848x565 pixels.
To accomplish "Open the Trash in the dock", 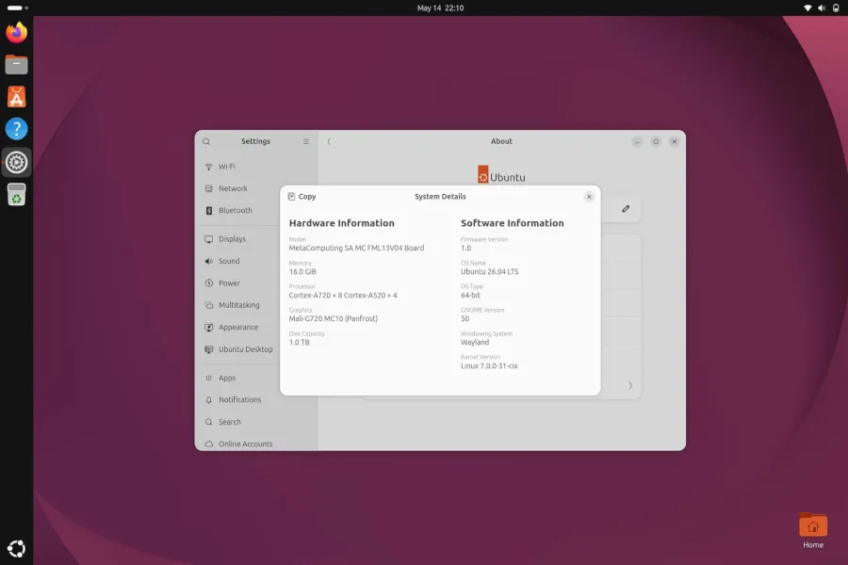I will pos(16,194).
